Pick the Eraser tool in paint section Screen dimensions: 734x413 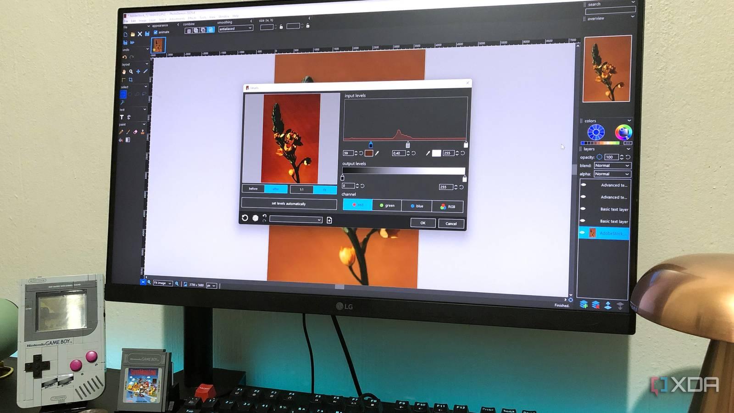(135, 132)
